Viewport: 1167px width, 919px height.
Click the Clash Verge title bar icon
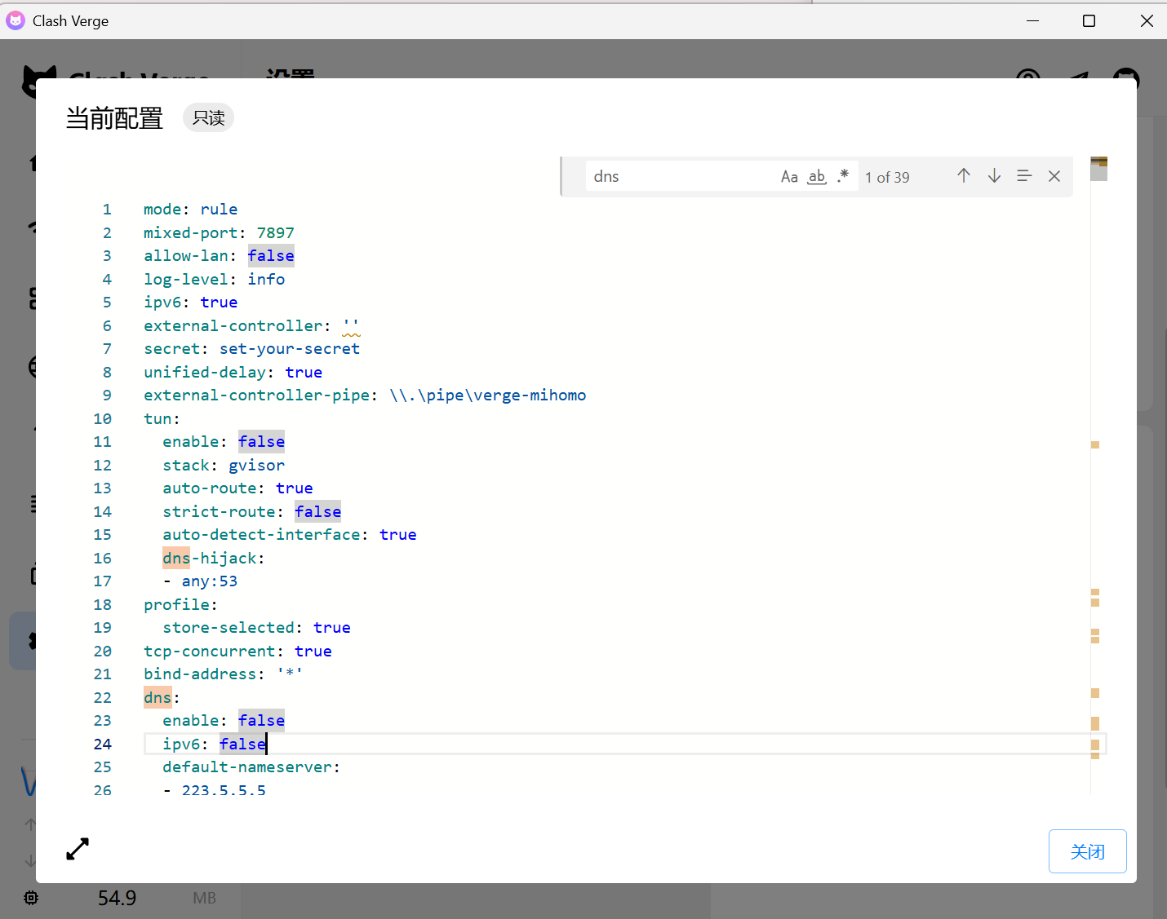[16, 20]
